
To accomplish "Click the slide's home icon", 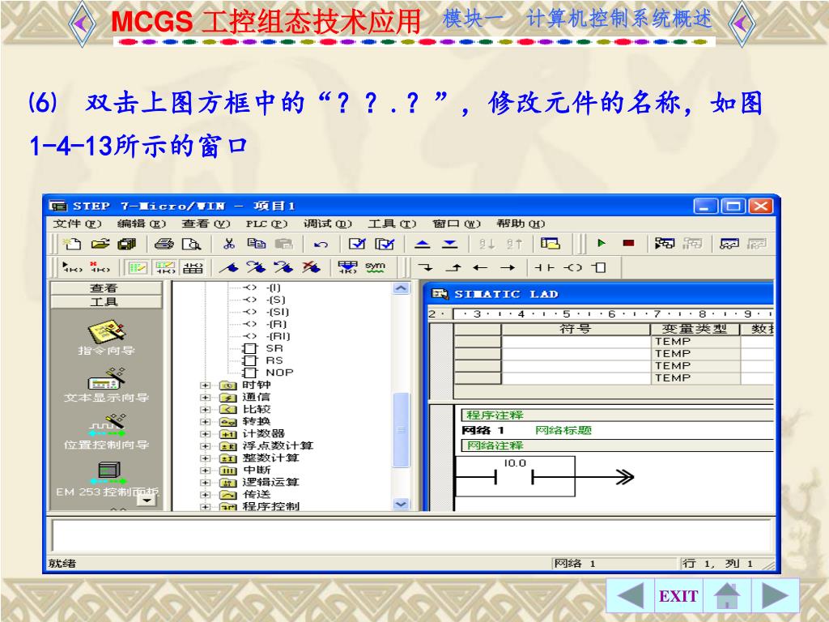I will coord(727,595).
